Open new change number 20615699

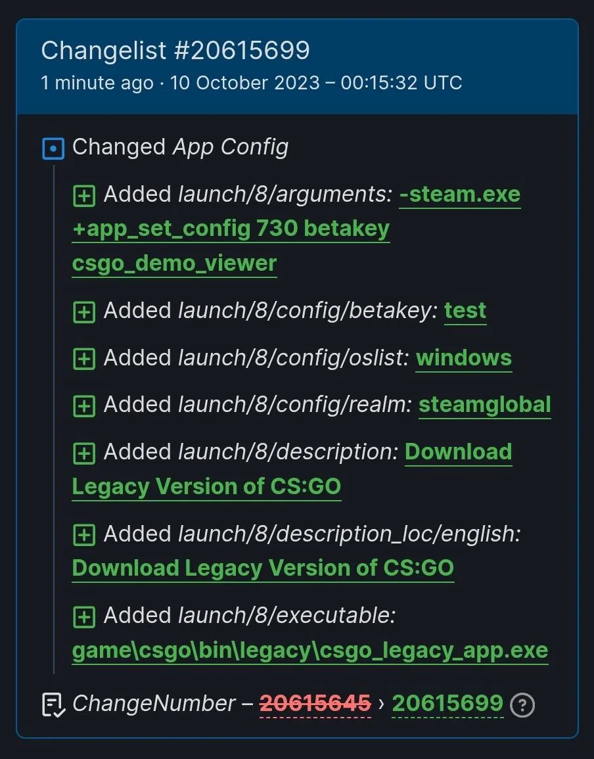click(447, 704)
